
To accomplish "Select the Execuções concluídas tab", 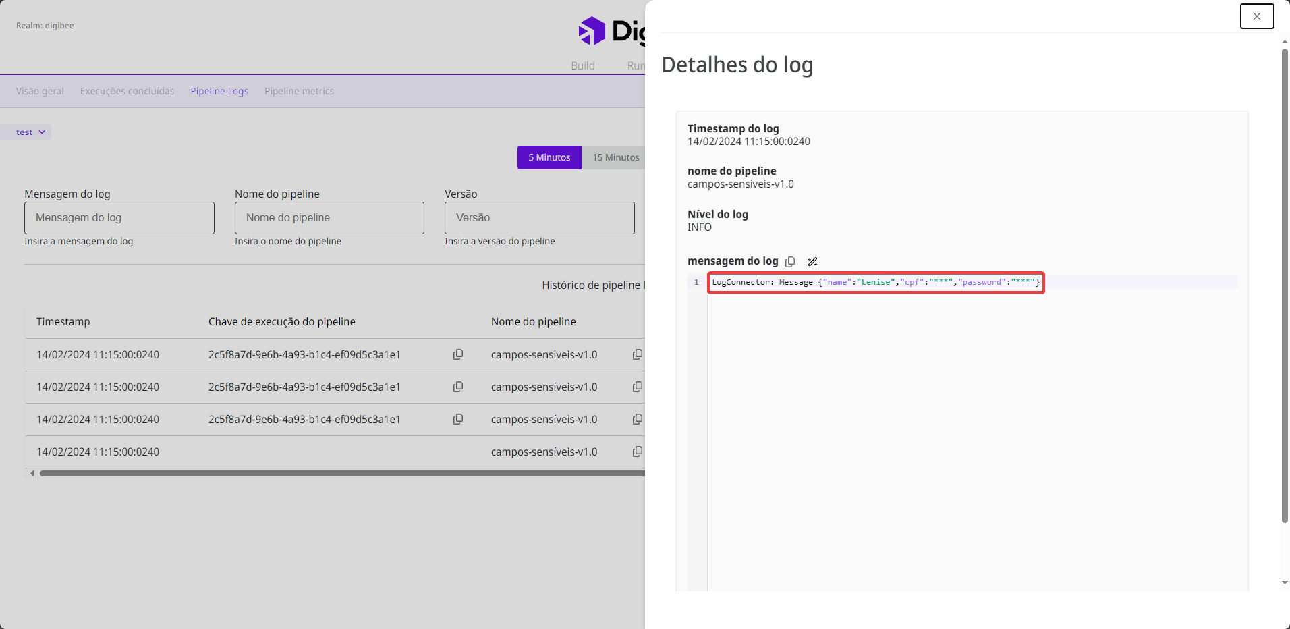I will click(127, 90).
